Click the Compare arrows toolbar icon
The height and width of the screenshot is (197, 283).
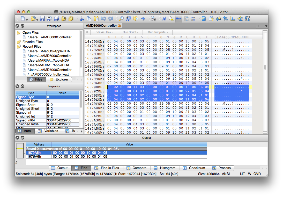[x=218, y=19]
